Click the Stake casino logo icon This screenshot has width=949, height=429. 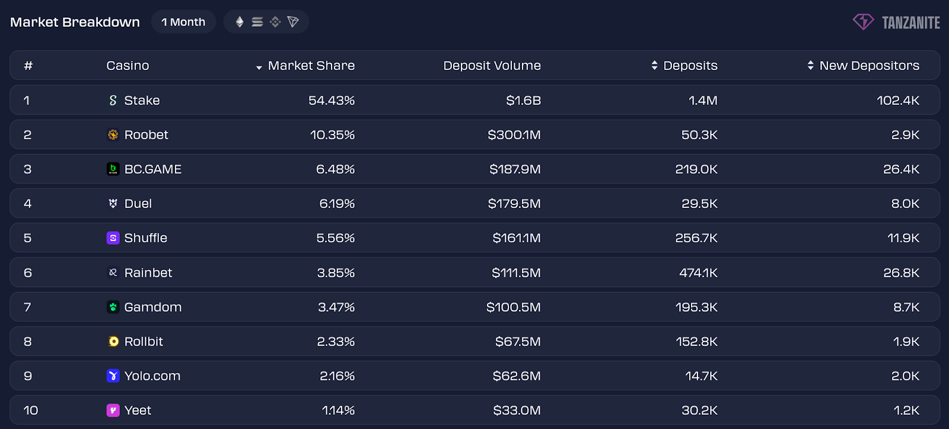[x=113, y=100]
